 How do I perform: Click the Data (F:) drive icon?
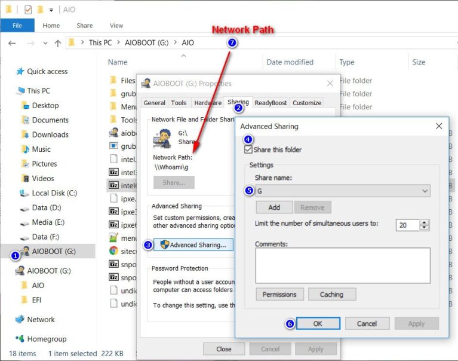24,238
